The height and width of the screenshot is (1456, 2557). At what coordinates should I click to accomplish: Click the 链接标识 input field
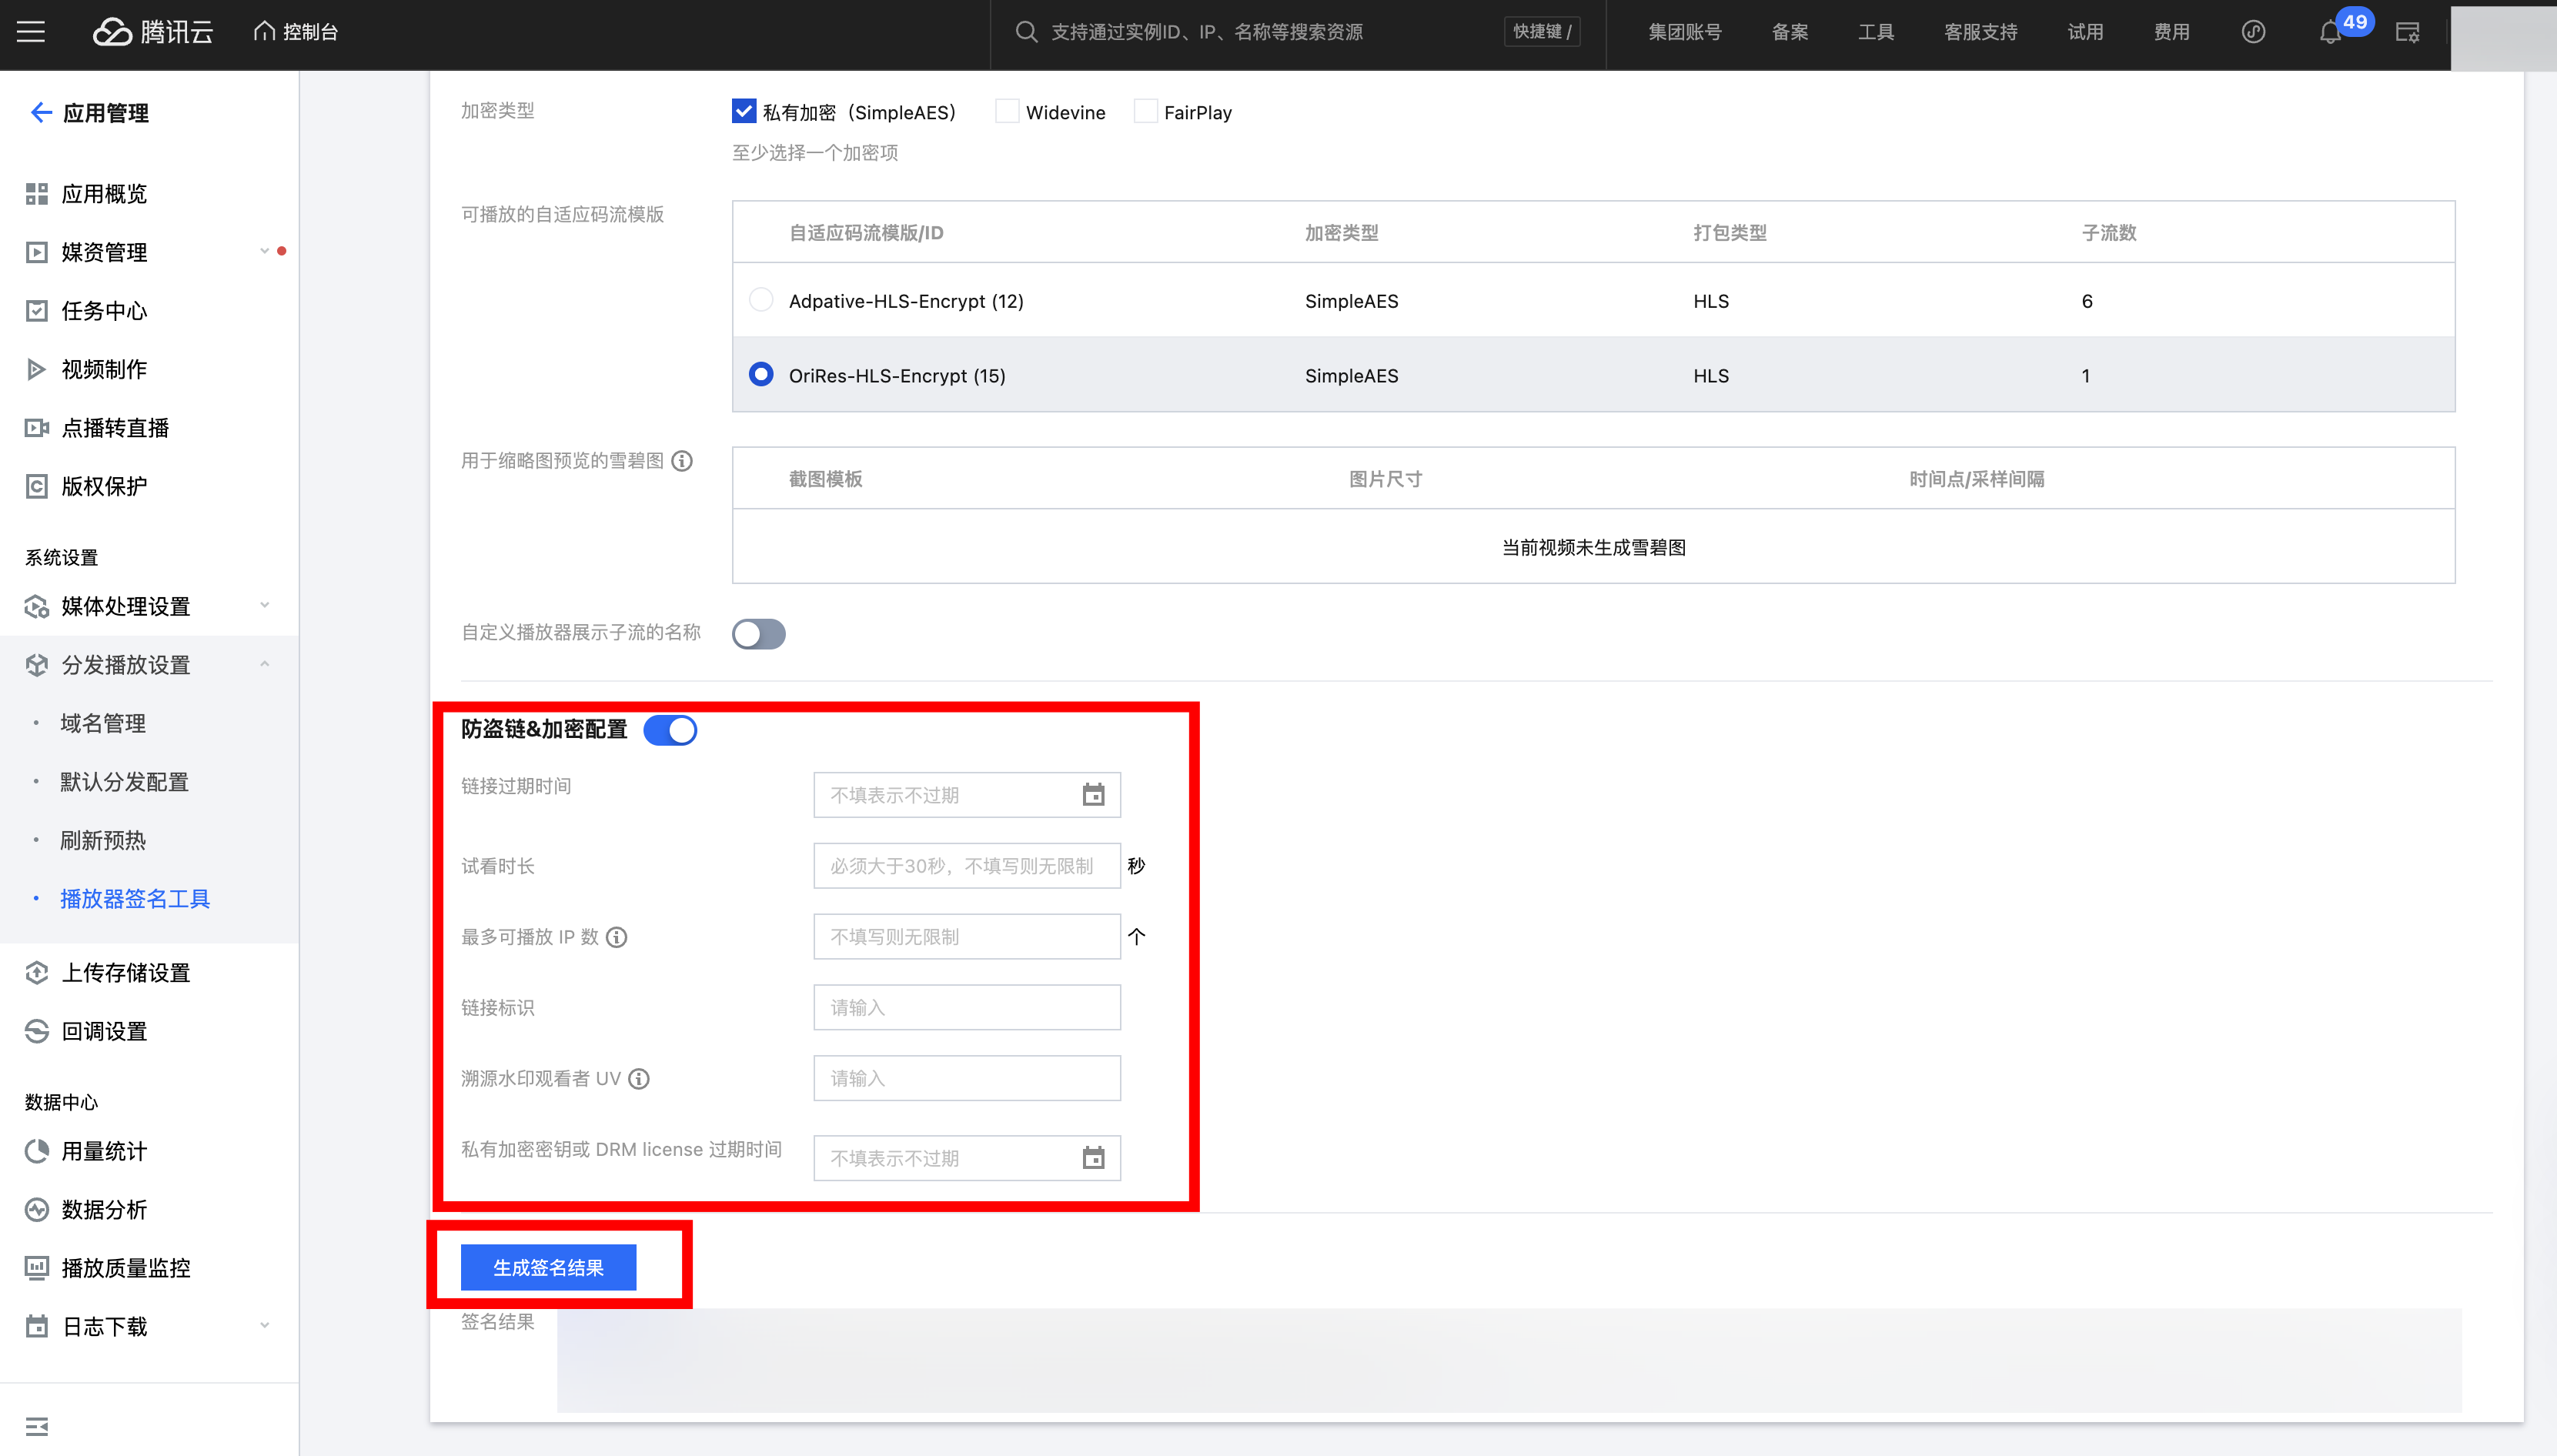coord(967,1008)
